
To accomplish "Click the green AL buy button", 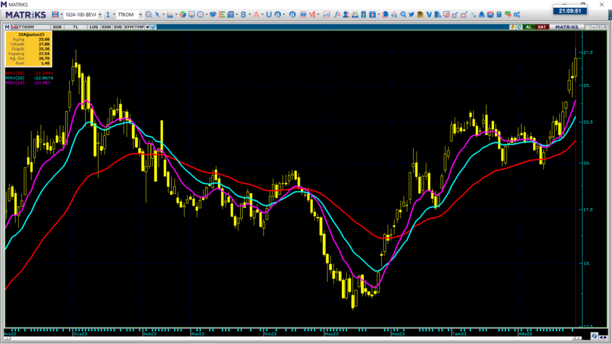I will (x=528, y=27).
